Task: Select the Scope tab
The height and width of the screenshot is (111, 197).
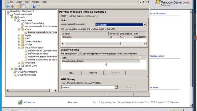Action: click(63, 16)
